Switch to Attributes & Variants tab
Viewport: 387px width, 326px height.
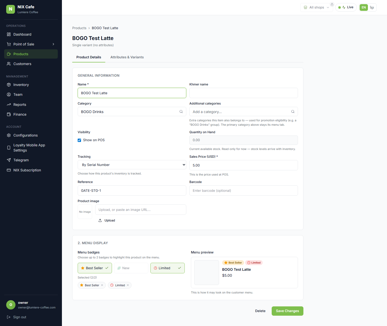click(x=127, y=57)
